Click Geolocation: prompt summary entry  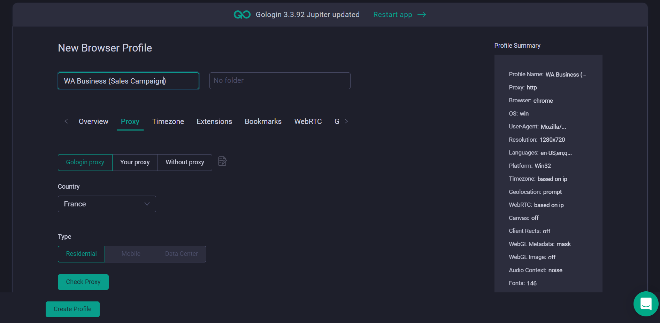point(535,192)
